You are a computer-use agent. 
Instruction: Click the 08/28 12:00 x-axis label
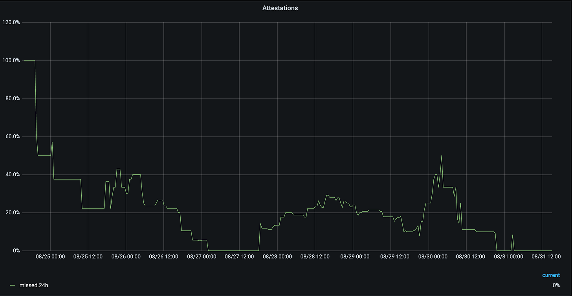point(315,257)
